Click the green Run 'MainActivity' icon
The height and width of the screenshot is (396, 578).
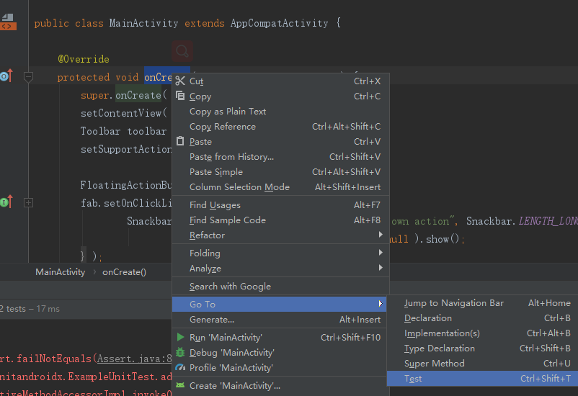click(181, 338)
